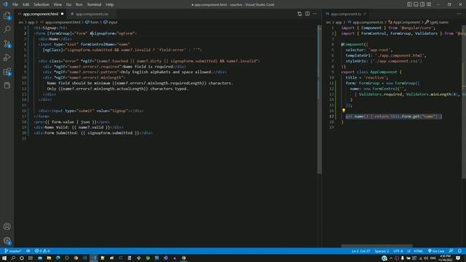Image resolution: width=466 pixels, height=262 pixels.
Task: Open the Extensions view
Action: click(x=7, y=72)
